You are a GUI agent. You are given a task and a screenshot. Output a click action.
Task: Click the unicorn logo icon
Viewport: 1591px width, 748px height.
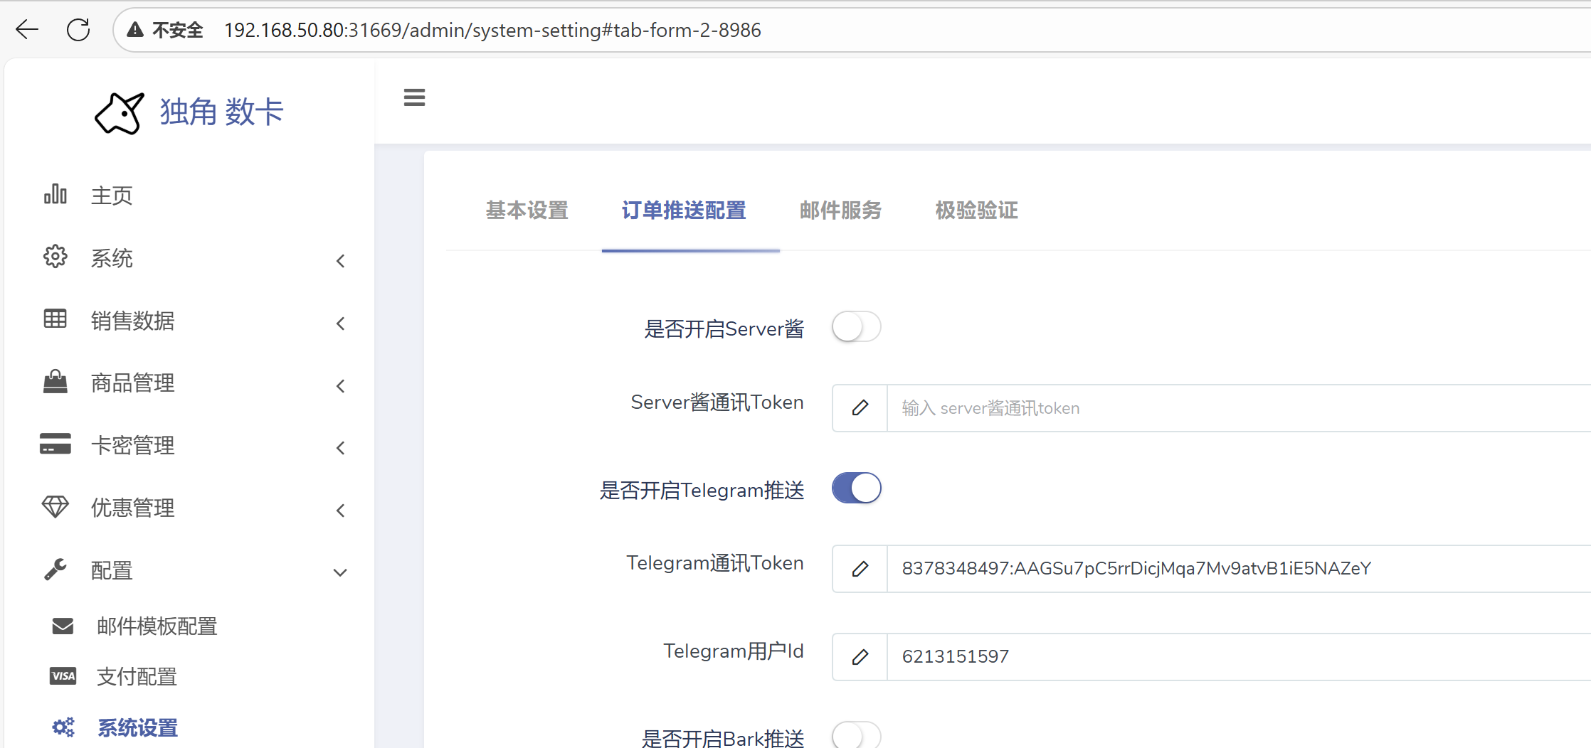tap(120, 113)
